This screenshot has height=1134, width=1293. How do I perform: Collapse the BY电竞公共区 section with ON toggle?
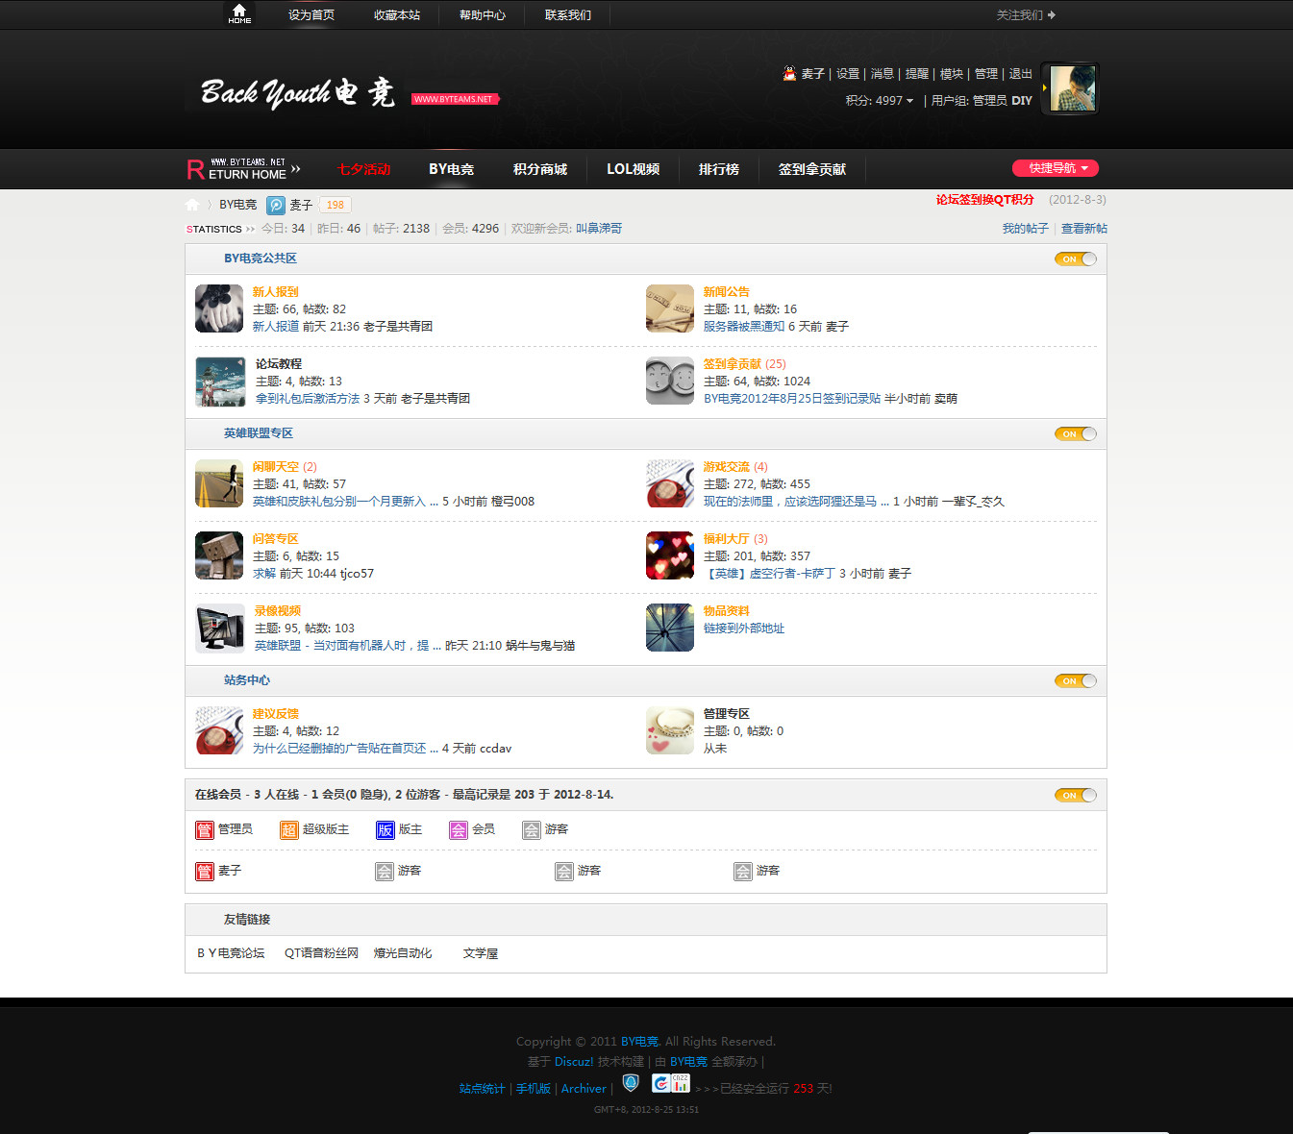1076,259
